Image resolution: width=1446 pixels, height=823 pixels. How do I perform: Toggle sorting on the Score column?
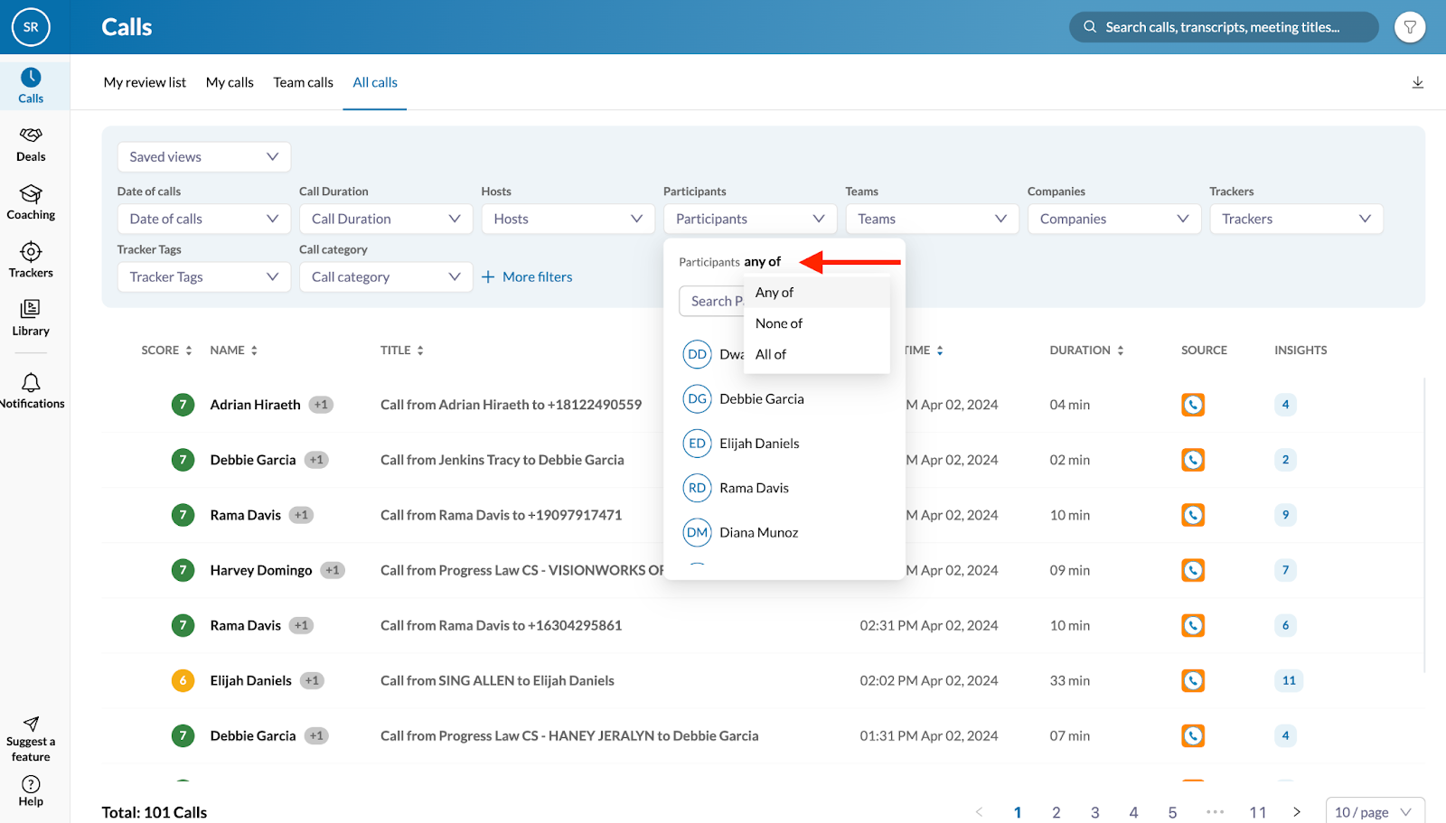[x=188, y=350]
